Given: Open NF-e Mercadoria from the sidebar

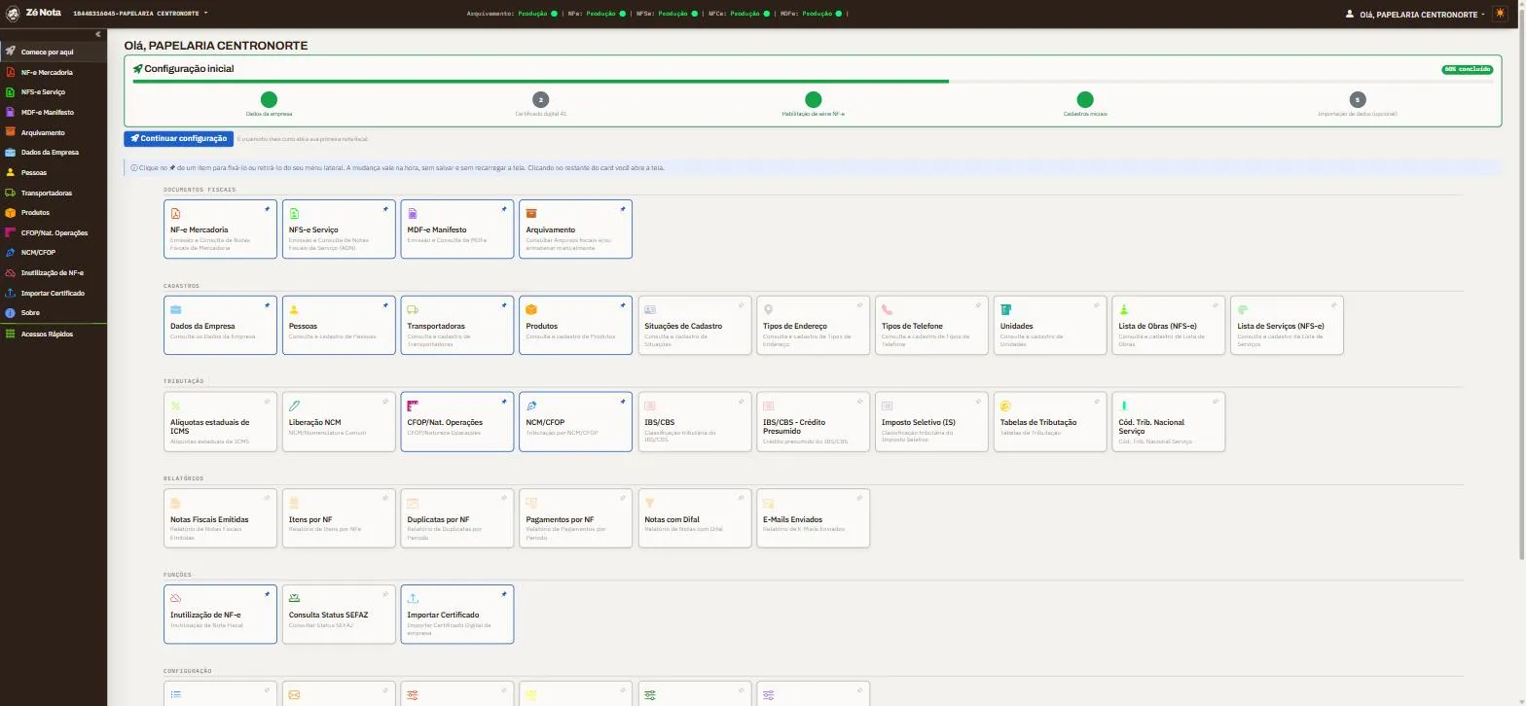Looking at the screenshot, I should point(54,72).
